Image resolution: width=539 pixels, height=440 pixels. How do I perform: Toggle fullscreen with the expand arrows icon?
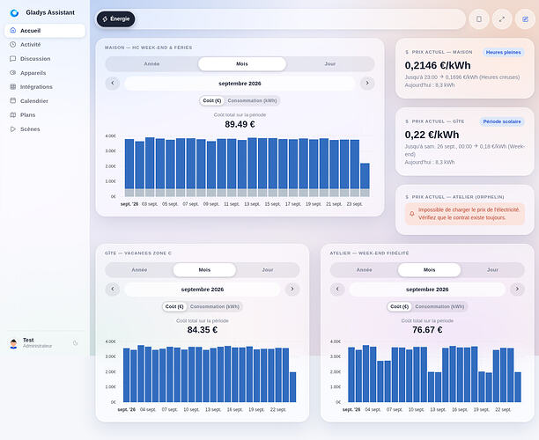(502, 18)
